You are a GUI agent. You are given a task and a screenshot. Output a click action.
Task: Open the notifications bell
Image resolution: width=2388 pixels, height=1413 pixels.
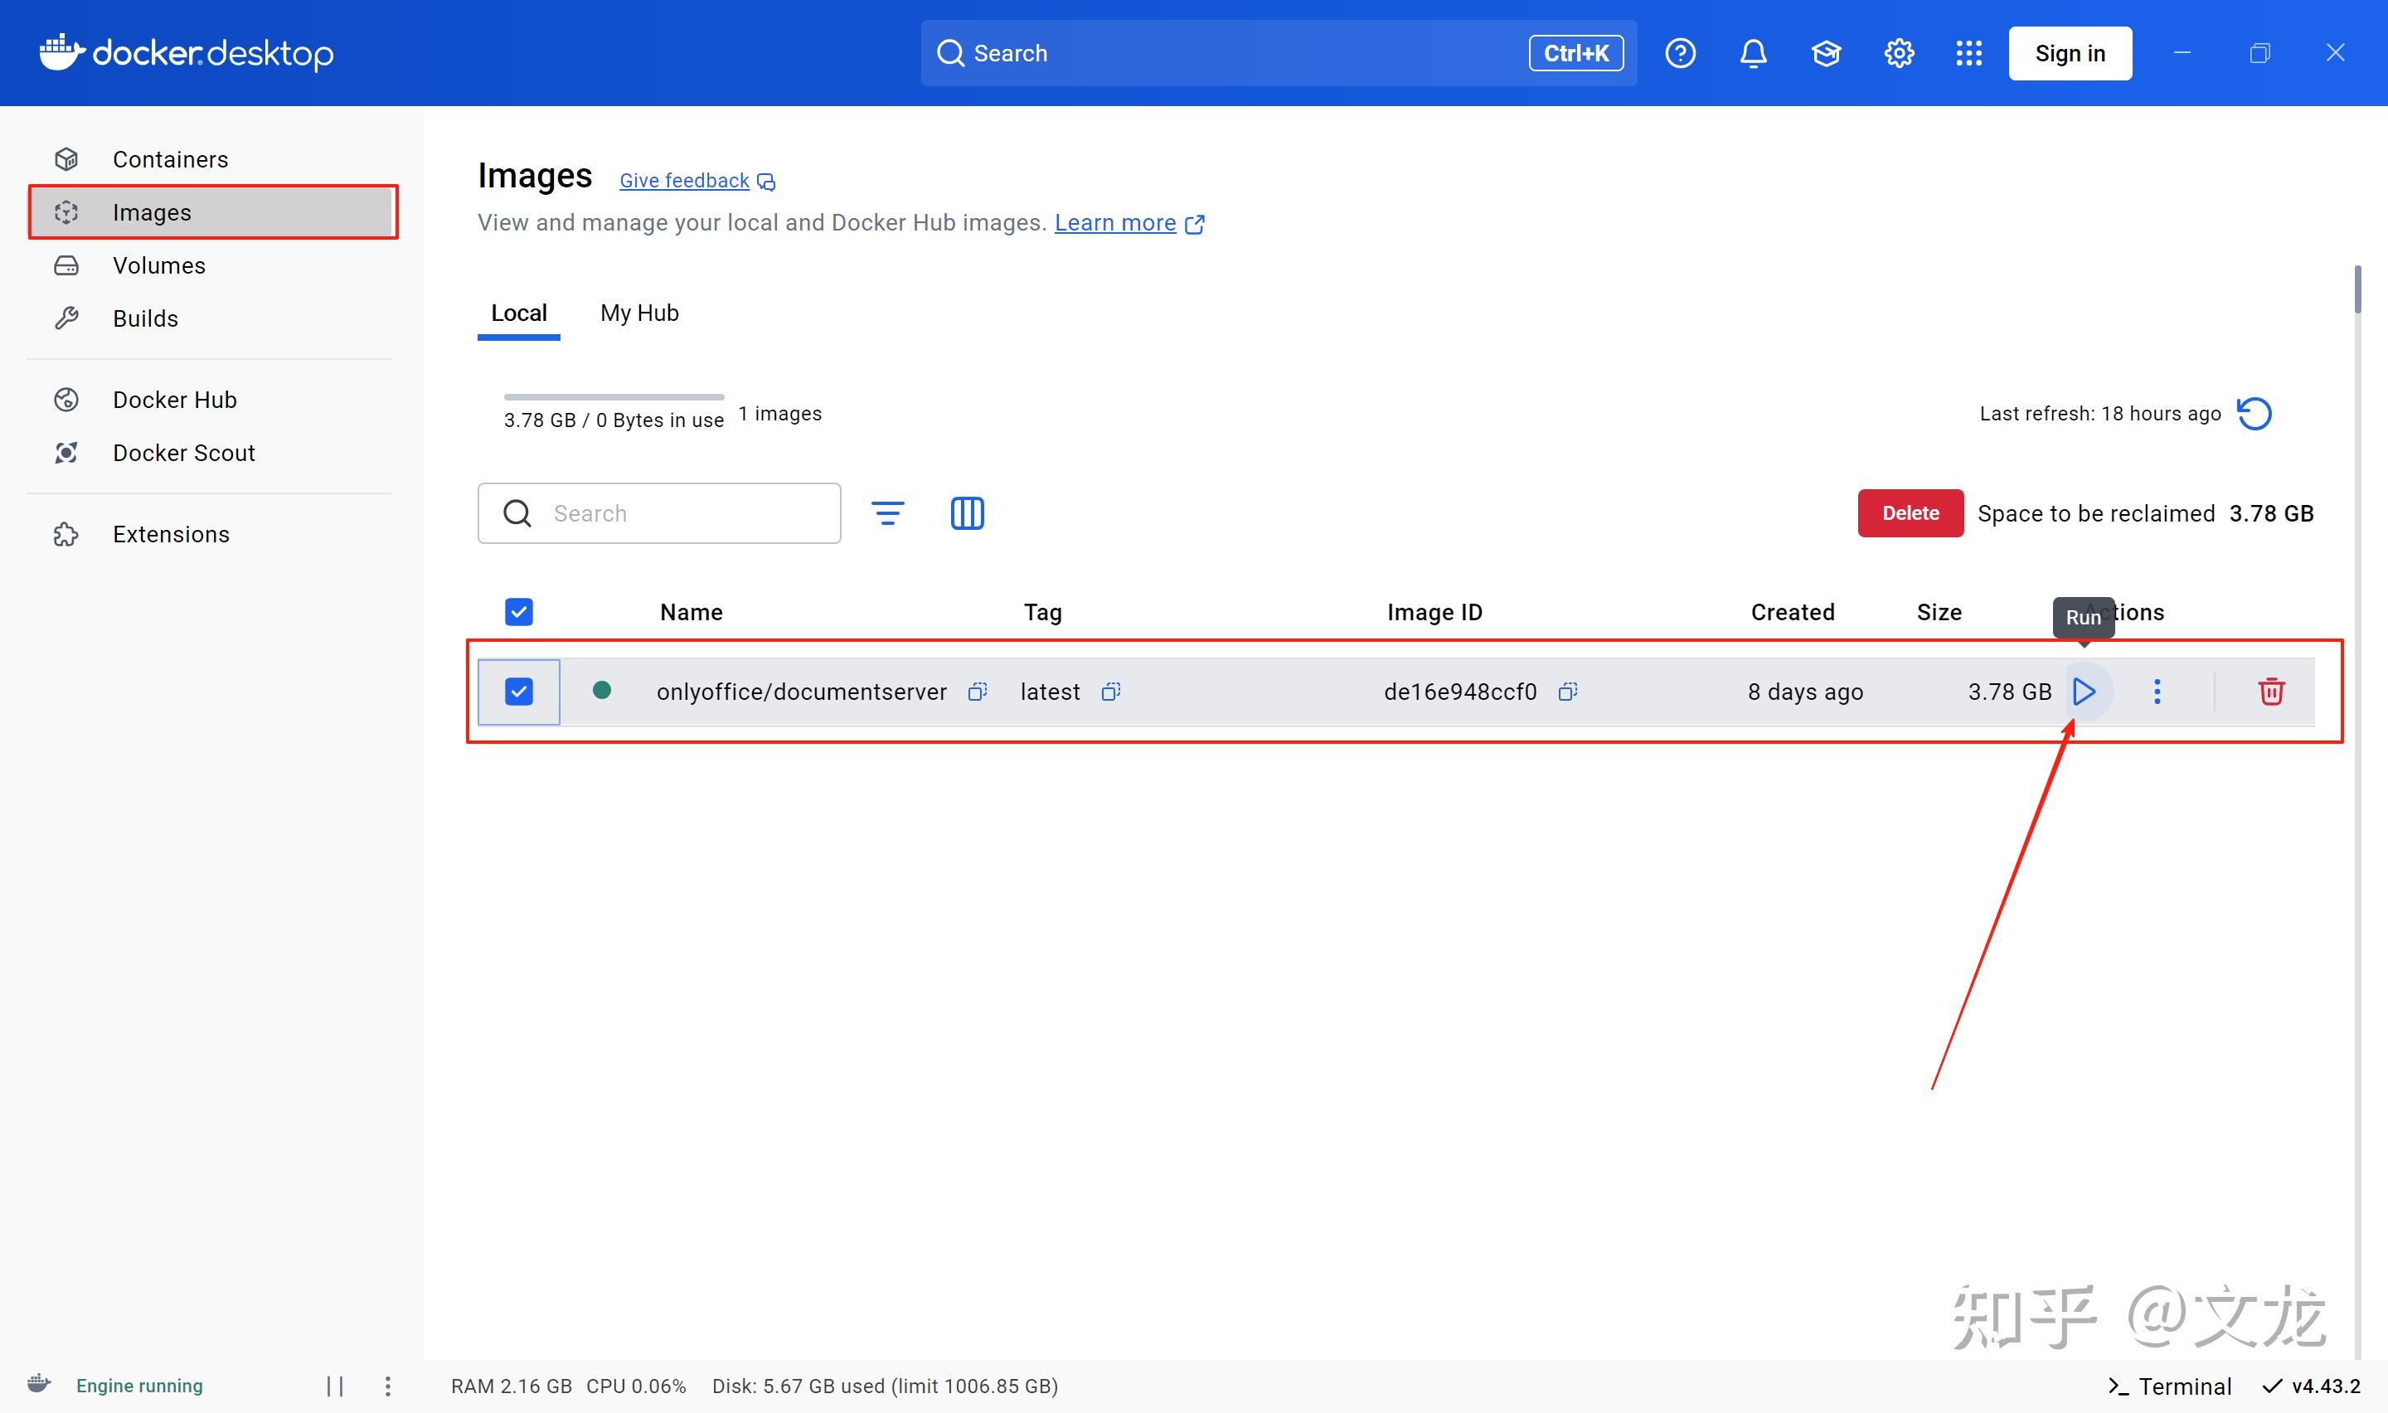(x=1753, y=53)
